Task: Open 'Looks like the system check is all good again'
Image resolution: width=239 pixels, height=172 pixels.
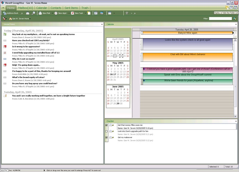Action: click(x=188, y=44)
